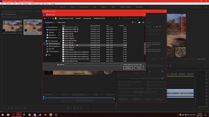Open recent locations dropdown arrow
The height and width of the screenshot is (117, 209).
51,19
